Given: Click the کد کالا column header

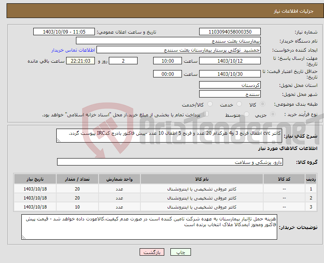Looking at the screenshot, I should (x=284, y=179).
